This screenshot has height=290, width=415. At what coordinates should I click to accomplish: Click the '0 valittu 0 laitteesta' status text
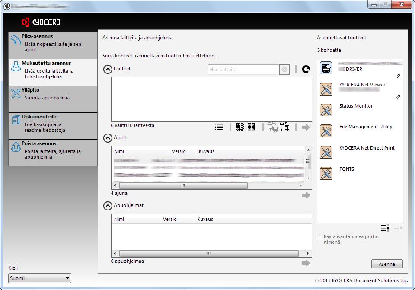133,125
